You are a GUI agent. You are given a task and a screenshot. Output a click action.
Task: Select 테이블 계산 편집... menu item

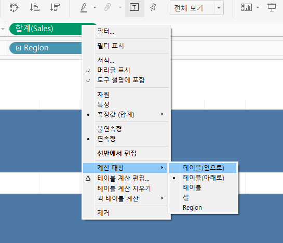(125, 179)
